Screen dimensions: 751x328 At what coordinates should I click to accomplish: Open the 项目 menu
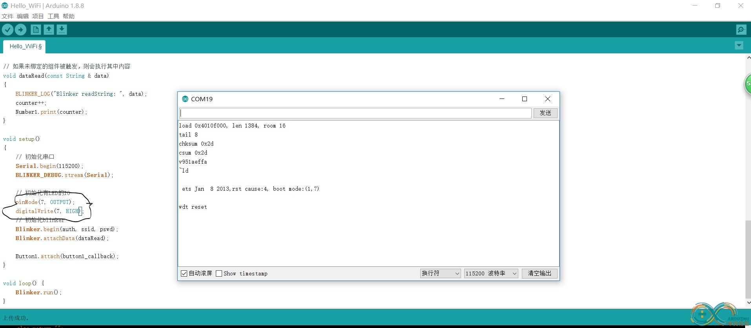tap(38, 16)
